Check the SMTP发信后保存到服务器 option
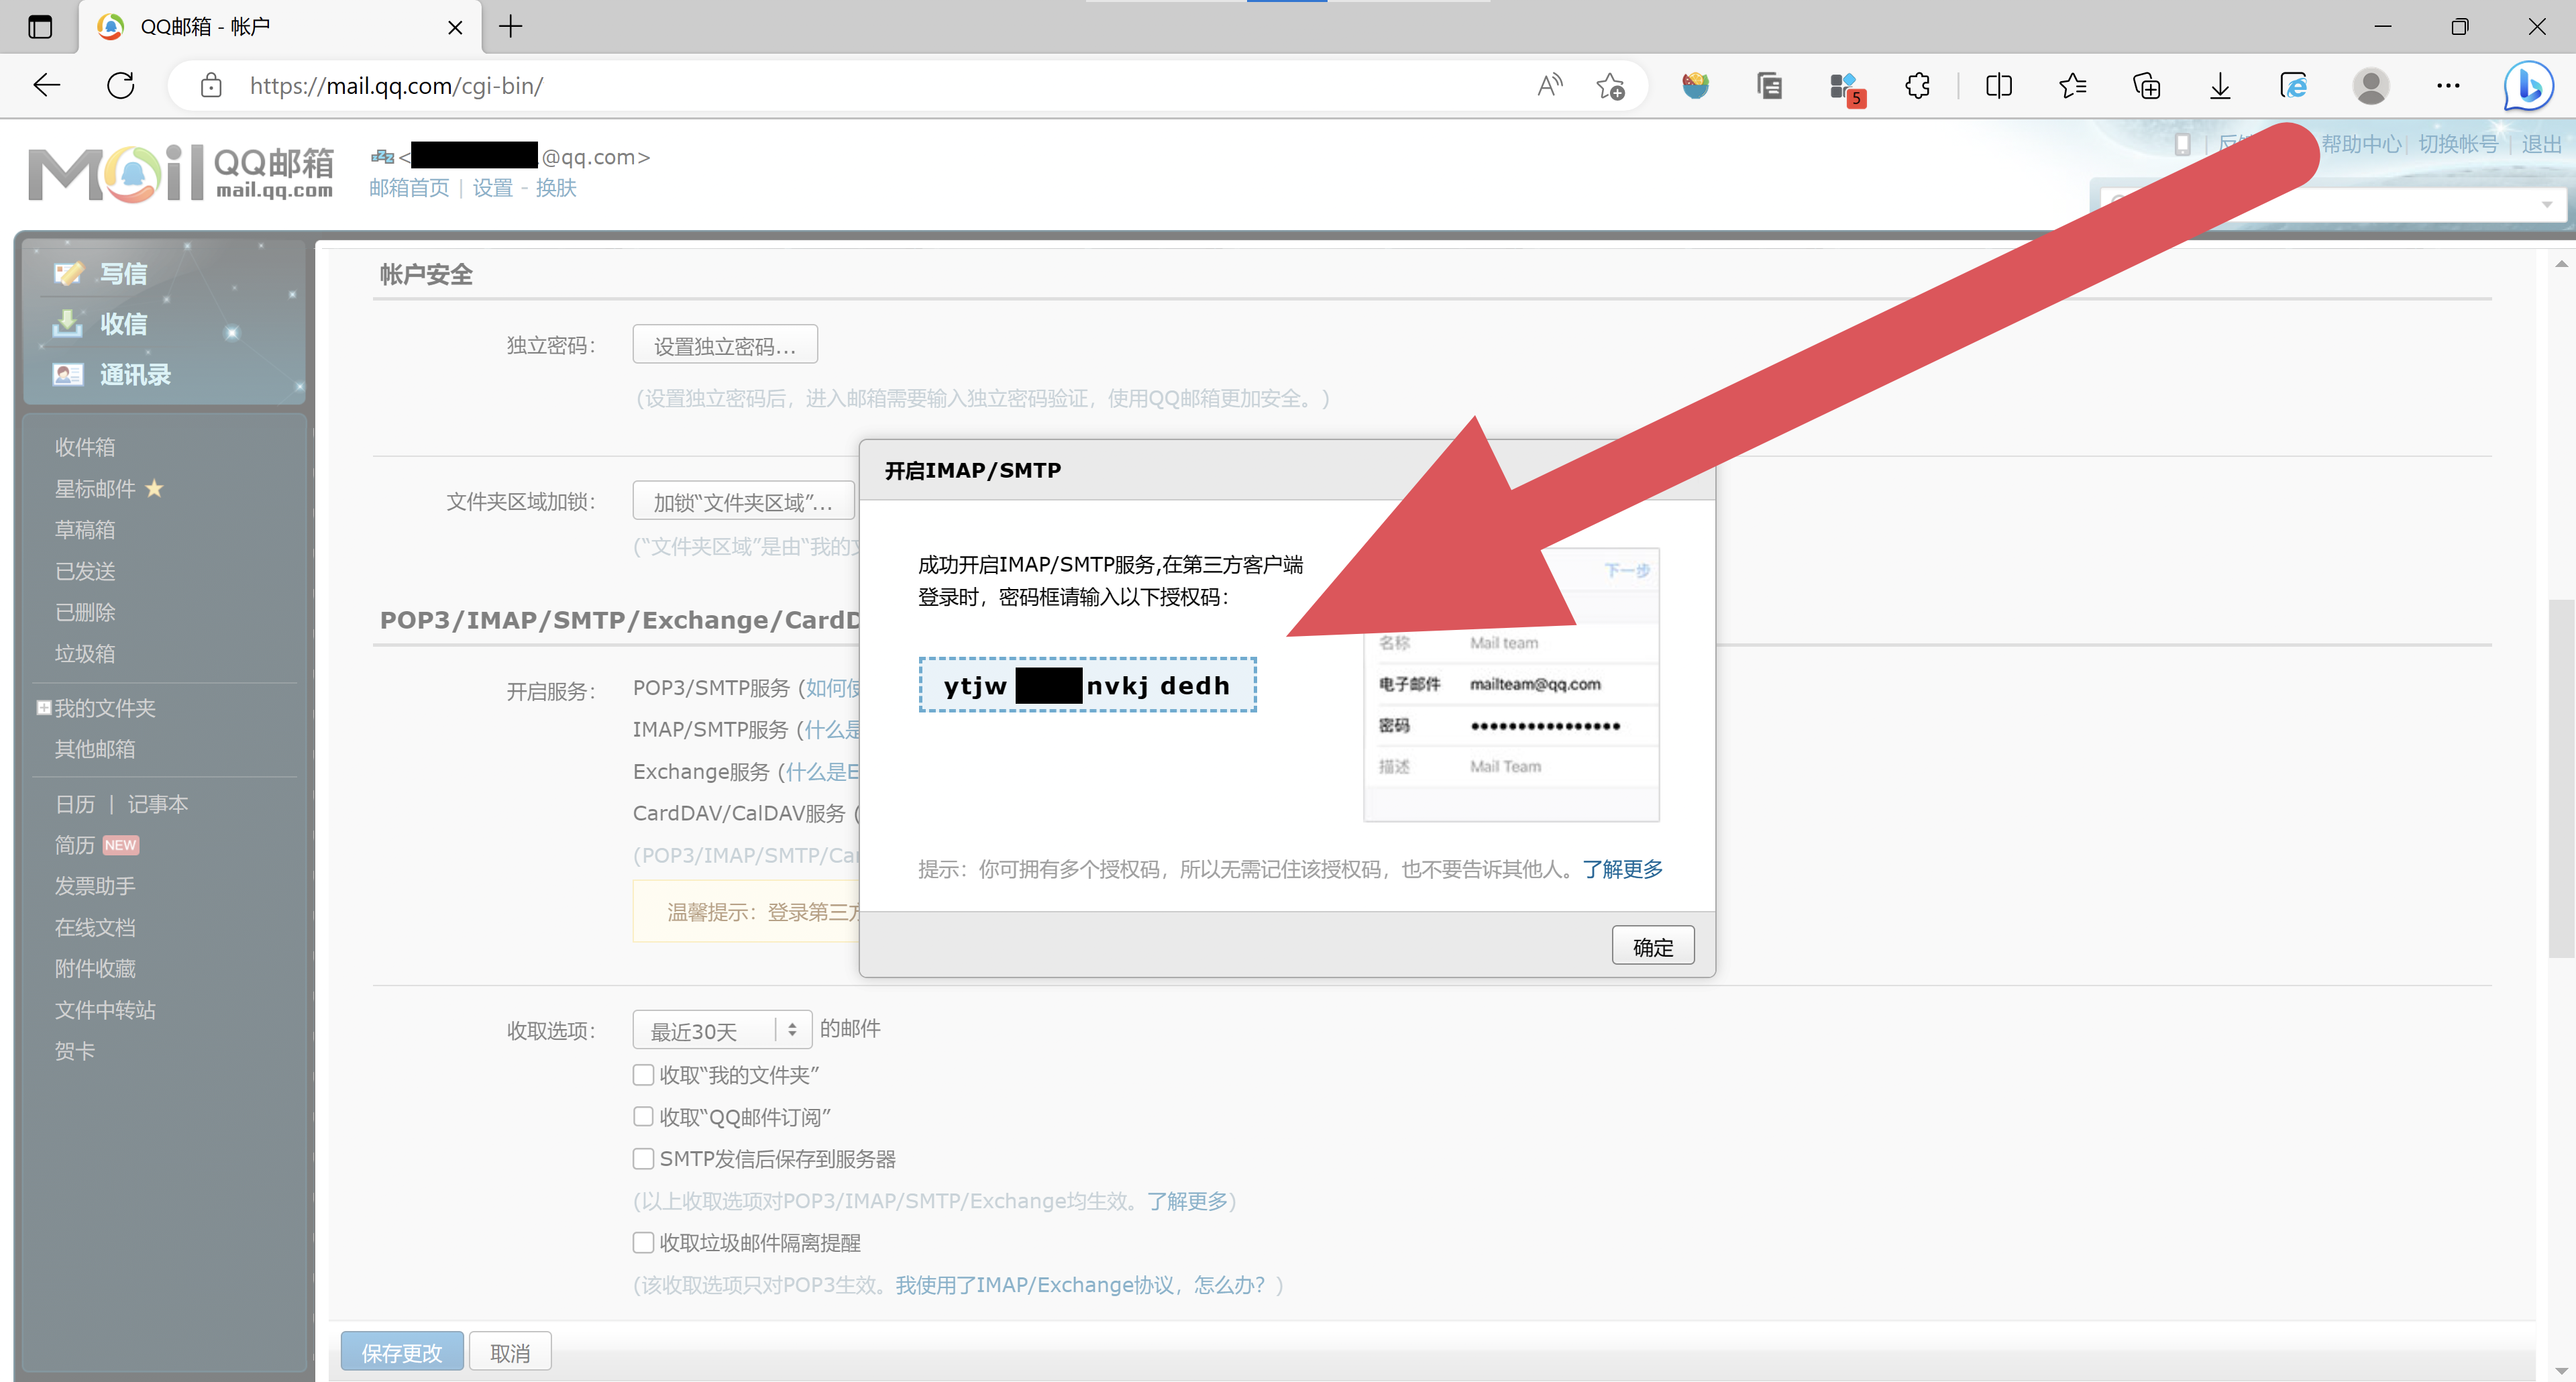The image size is (2576, 1382). 643,1159
